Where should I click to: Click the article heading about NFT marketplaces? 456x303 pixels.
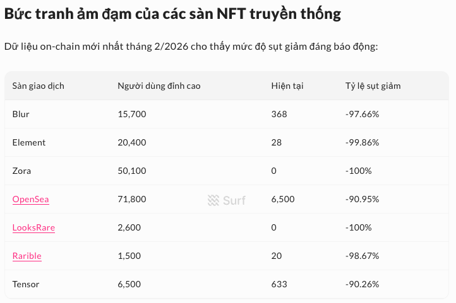tap(172, 15)
